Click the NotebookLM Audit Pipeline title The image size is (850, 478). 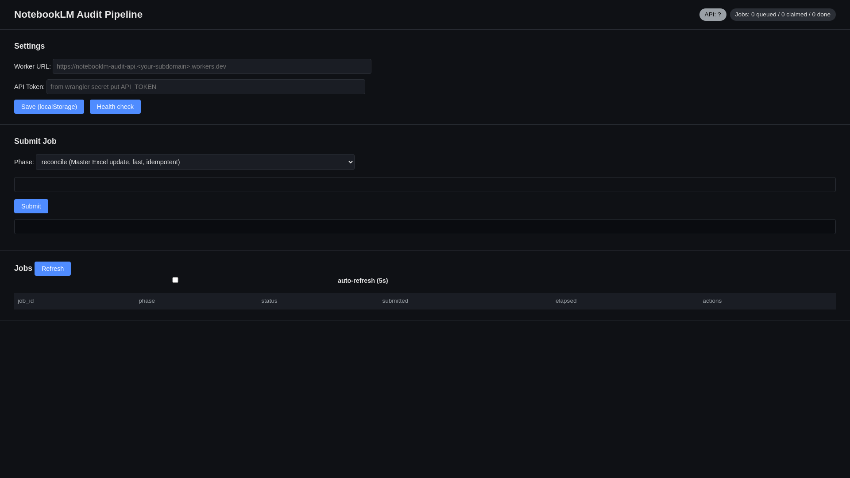pyautogui.click(x=78, y=15)
